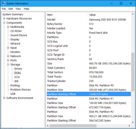Select Display in the tree
136x129 pixels.
[15, 39]
